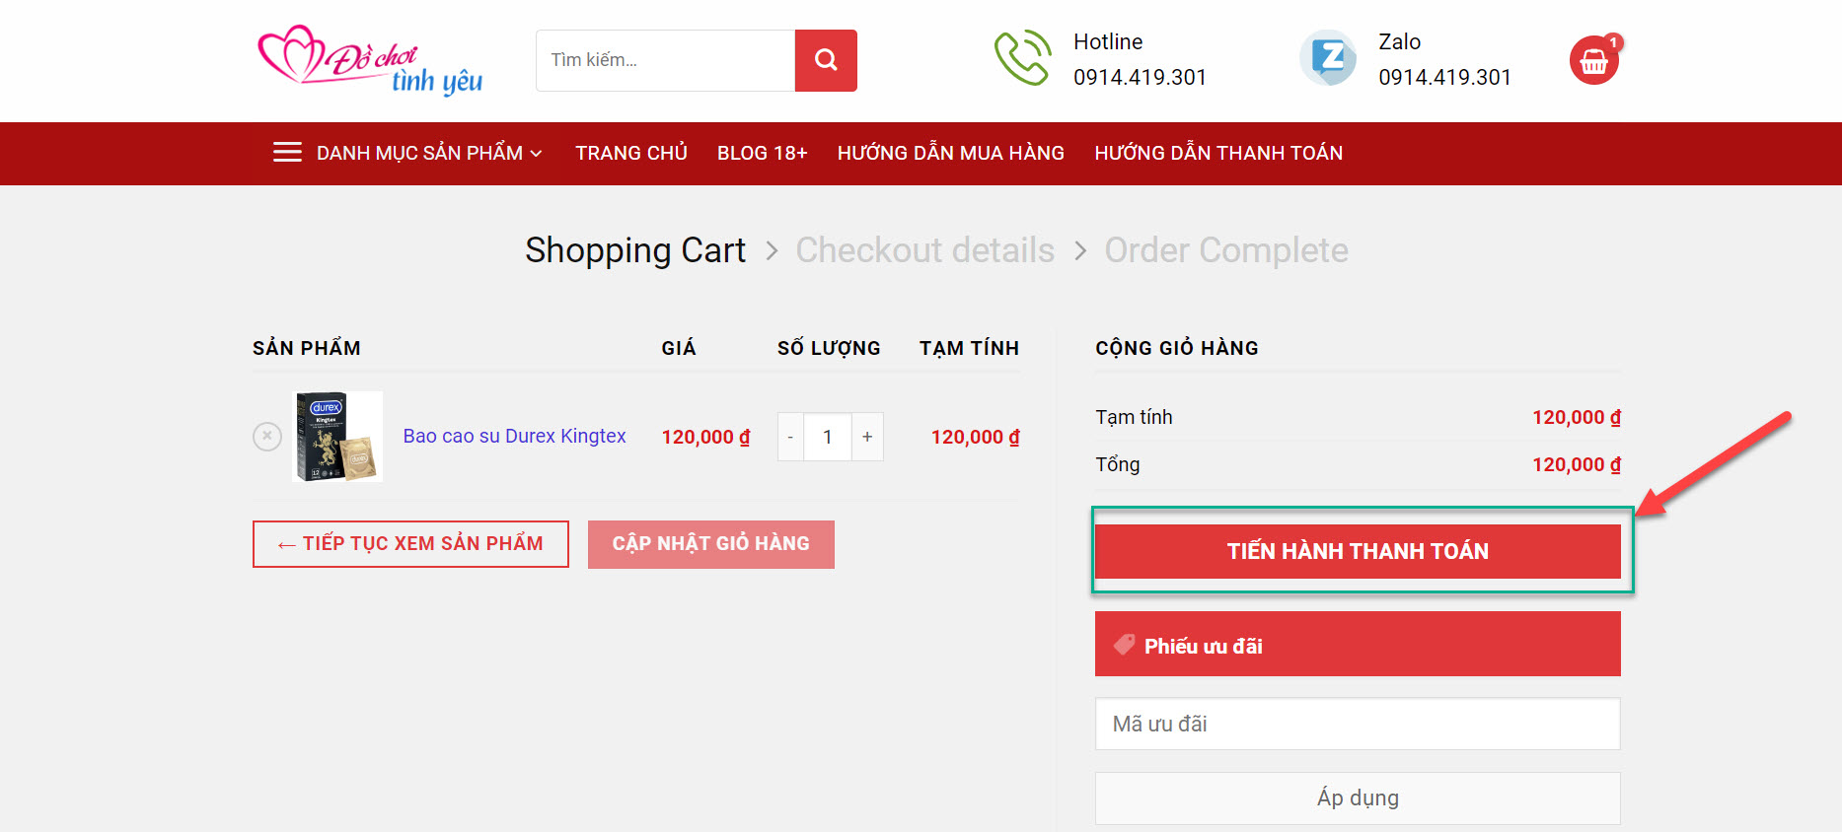1842x832 pixels.
Task: Click the Durex Kingtex product thumbnail
Action: [337, 436]
